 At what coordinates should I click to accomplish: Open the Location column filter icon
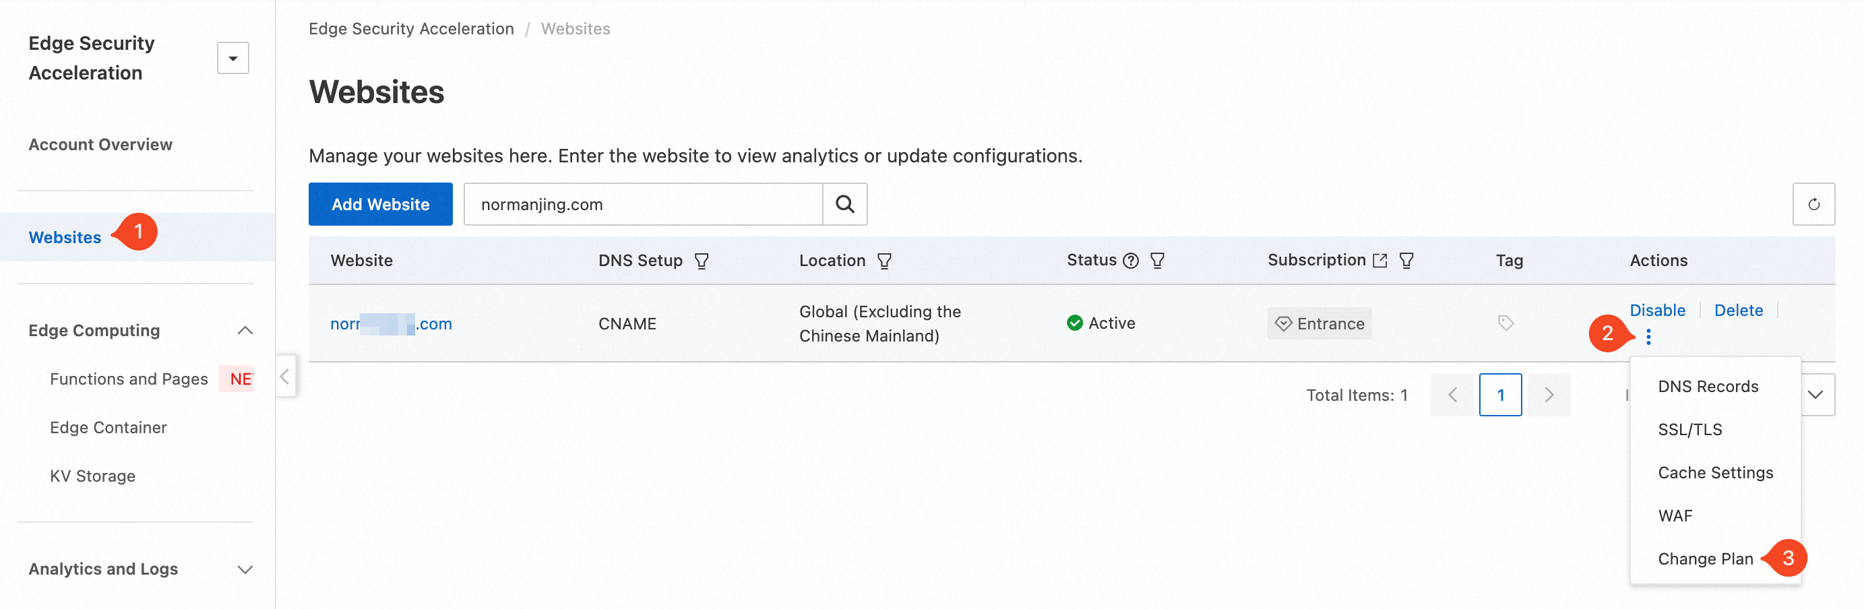(x=884, y=261)
